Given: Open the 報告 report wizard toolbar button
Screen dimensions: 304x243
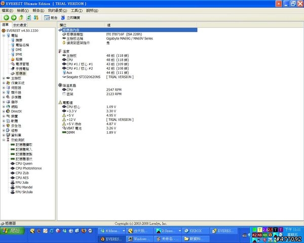Looking at the screenshot, I should [x=51, y=18].
